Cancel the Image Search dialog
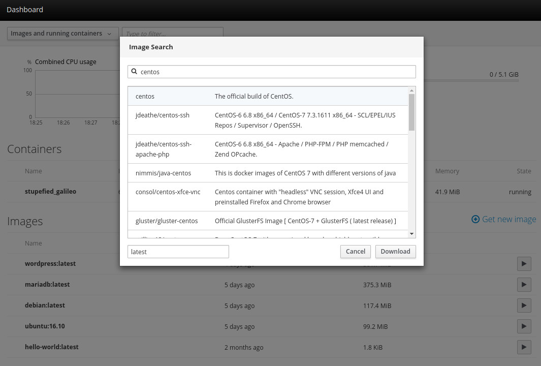The height and width of the screenshot is (366, 541). 356,251
